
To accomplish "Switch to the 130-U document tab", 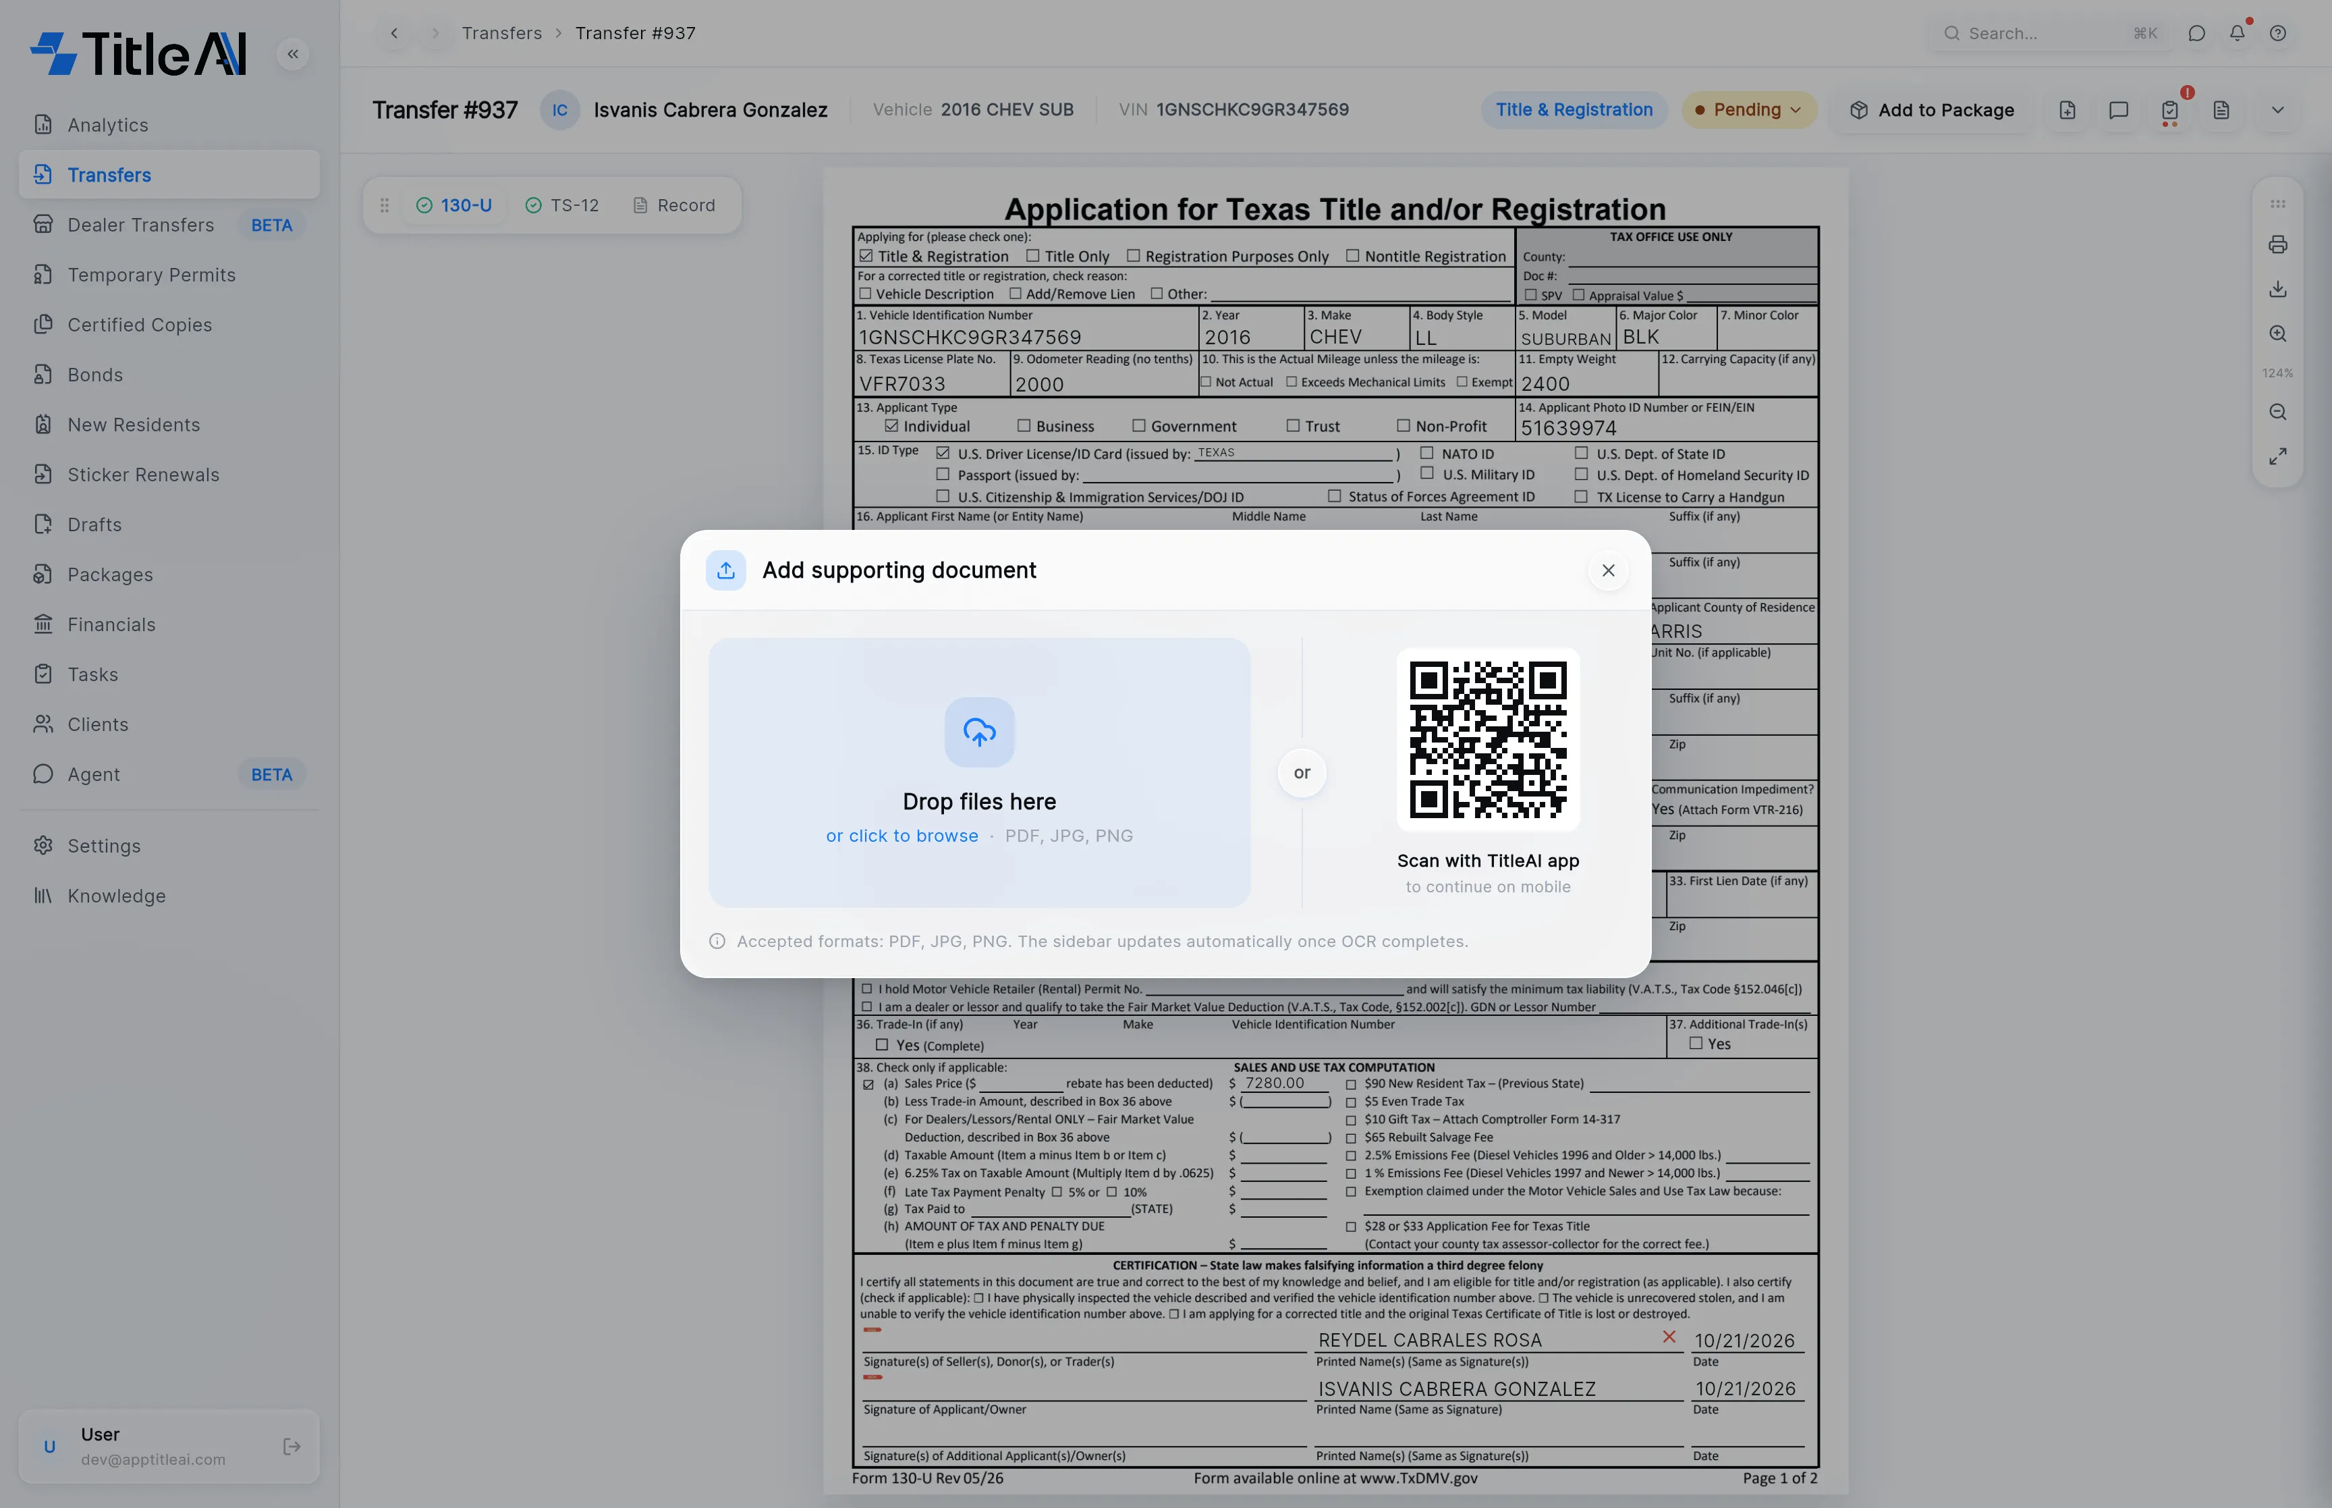I will (454, 205).
